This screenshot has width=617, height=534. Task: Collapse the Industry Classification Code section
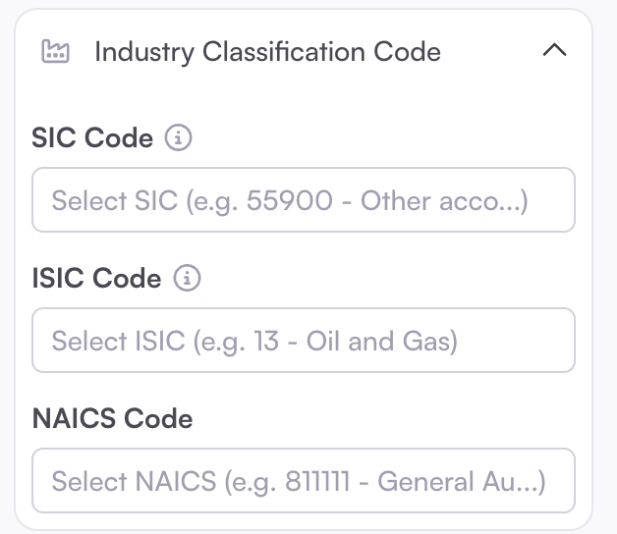[554, 51]
